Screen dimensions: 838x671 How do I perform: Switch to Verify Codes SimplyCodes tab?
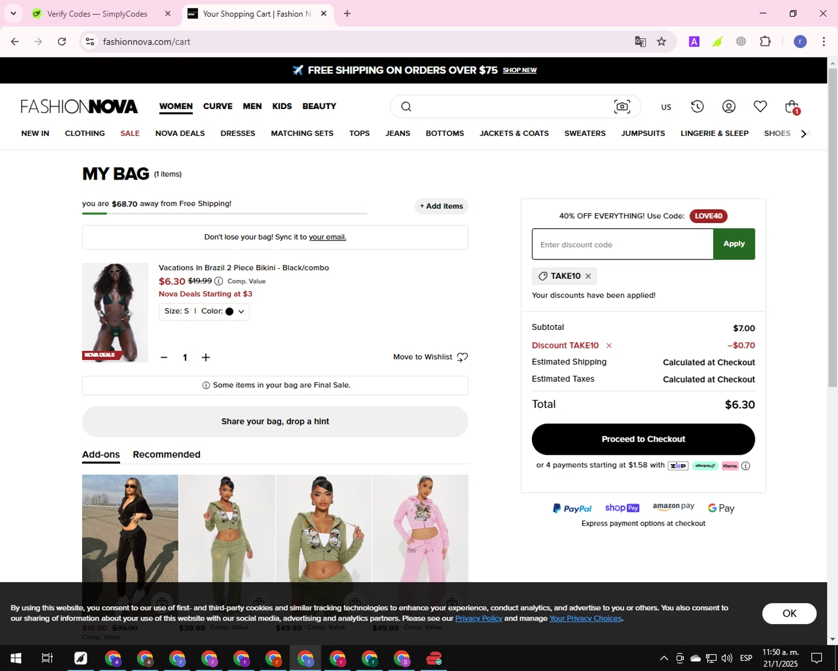click(x=97, y=13)
